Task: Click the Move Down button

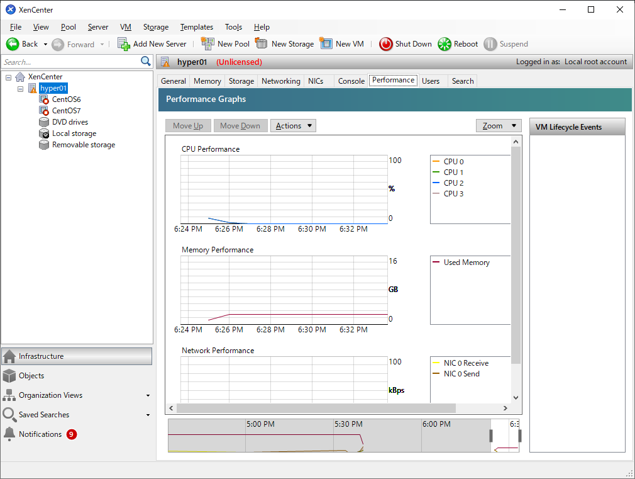Action: click(240, 126)
